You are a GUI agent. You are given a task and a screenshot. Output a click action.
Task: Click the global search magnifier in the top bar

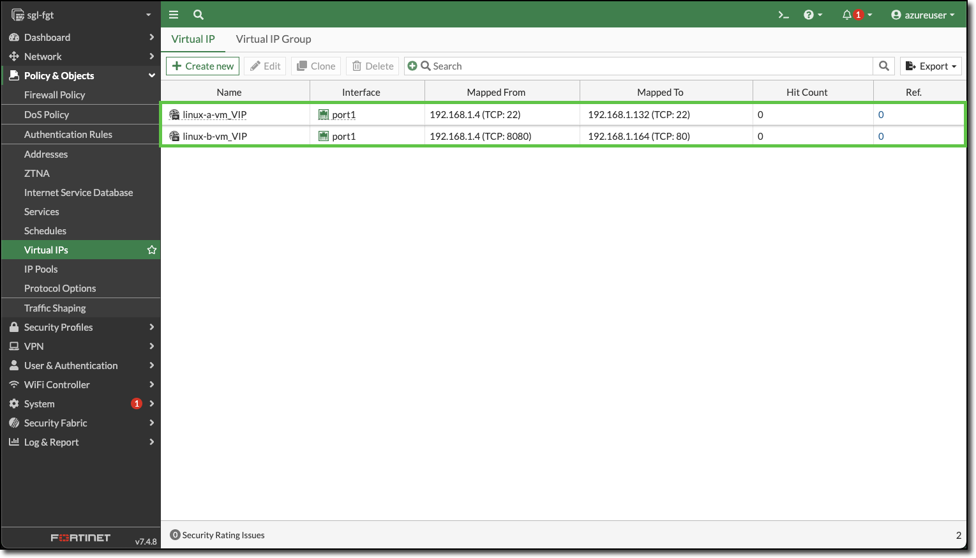[x=198, y=14]
